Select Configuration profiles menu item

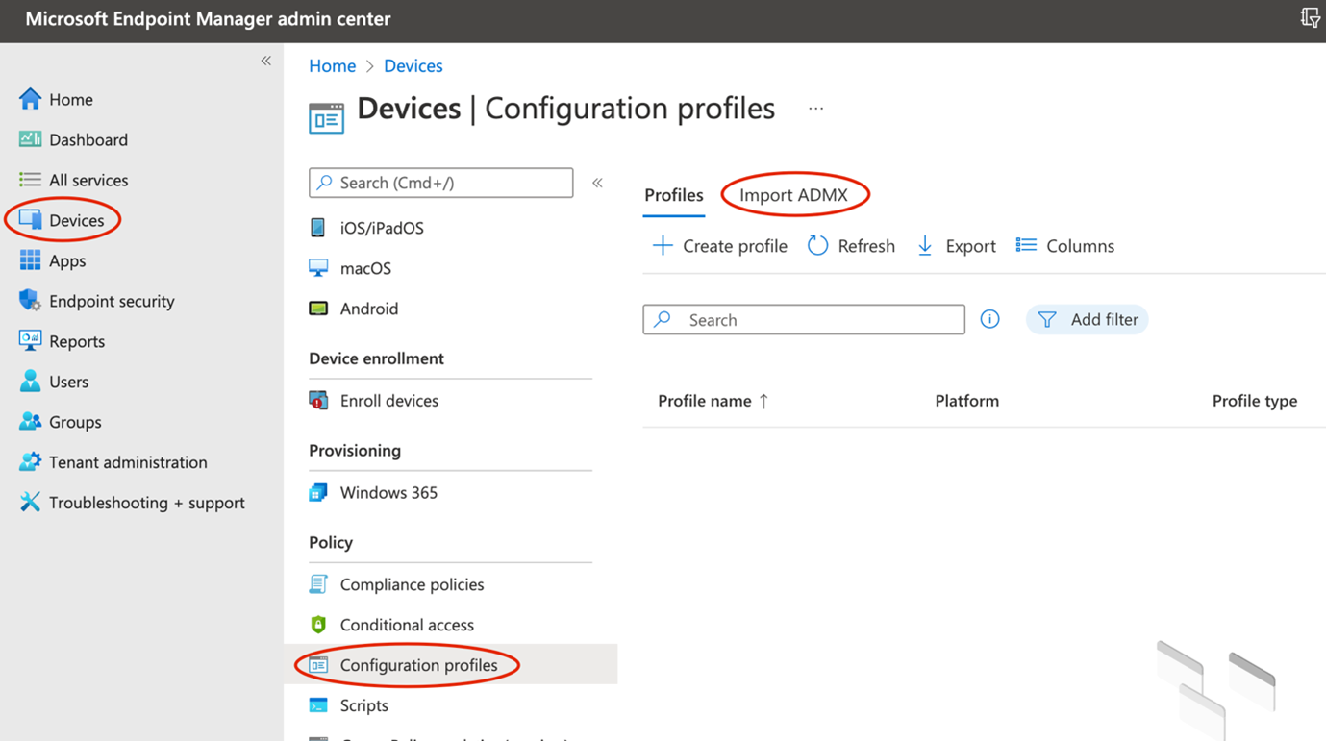pos(451,665)
